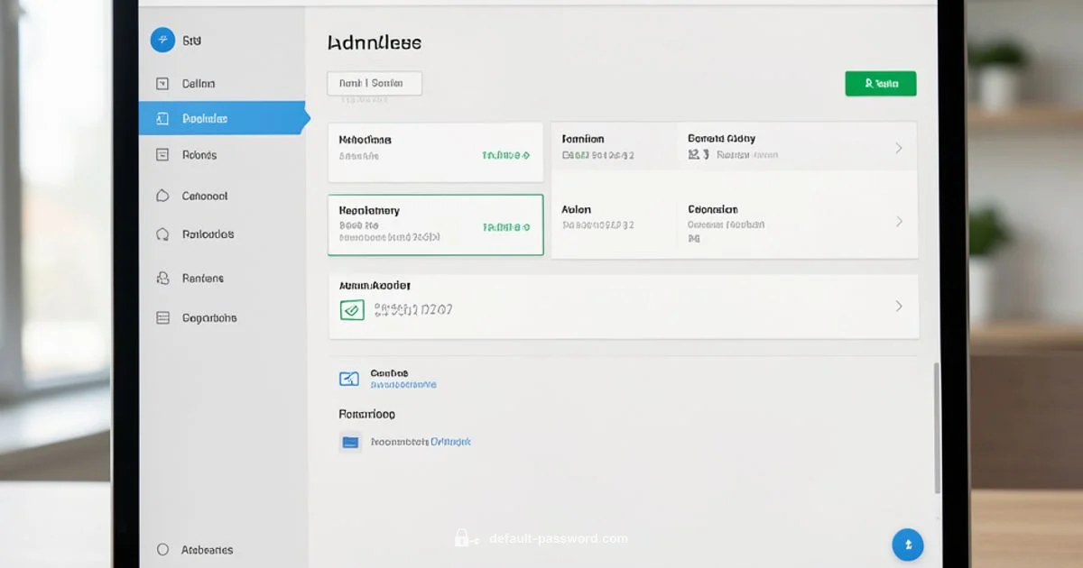The image size is (1083, 568).
Task: Open the chevron on the account number row
Action: (x=899, y=307)
